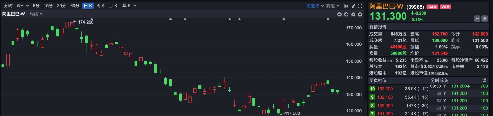Viewport: 493px width, 116px height.
Task: Open the multi-chart grid layout icon
Action: (x=346, y=6)
